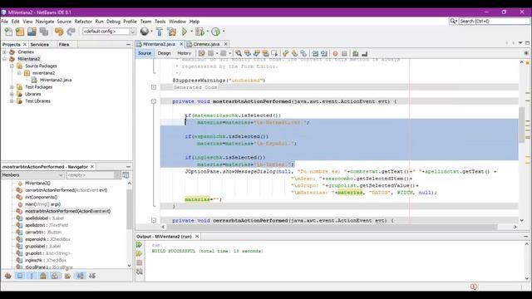Open the empty filter dropdown in Navigator
The height and width of the screenshot is (299, 532).
[93, 175]
